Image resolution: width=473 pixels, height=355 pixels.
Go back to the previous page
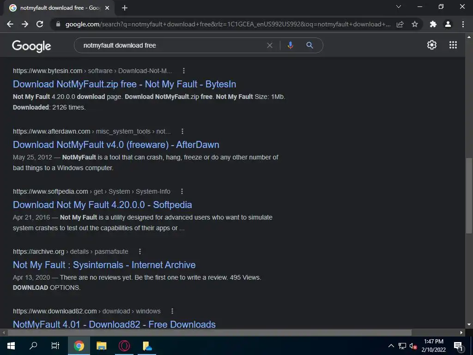click(x=10, y=24)
